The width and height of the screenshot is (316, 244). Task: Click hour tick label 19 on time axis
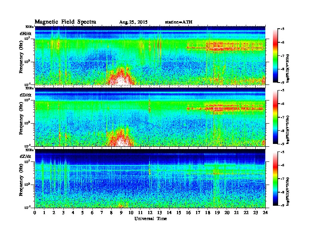click(217, 213)
